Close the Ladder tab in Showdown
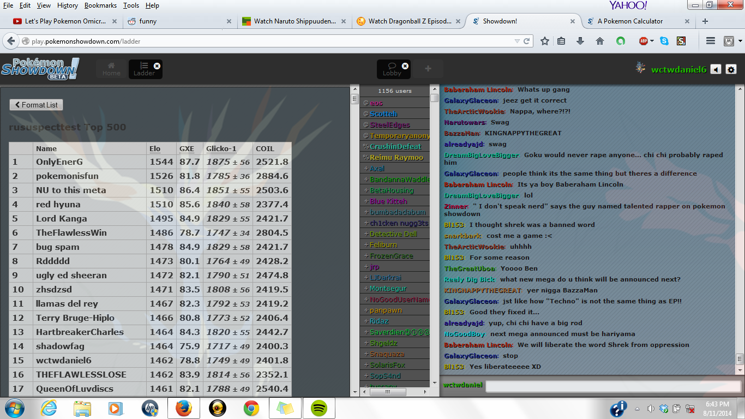 (x=157, y=65)
